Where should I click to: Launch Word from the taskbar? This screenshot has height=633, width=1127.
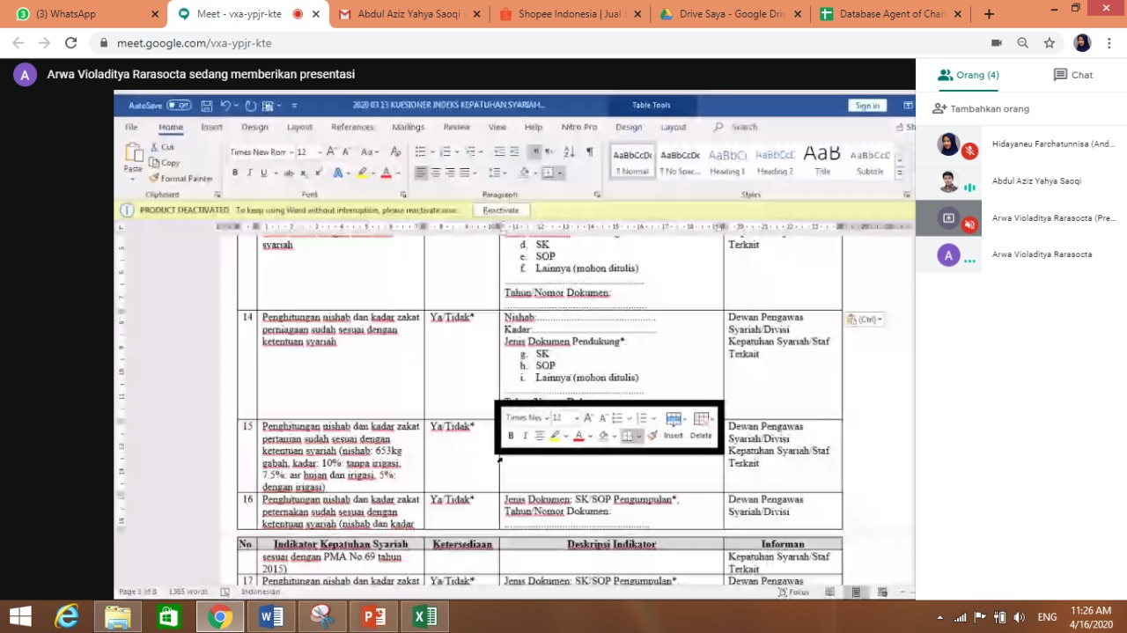coord(271,616)
